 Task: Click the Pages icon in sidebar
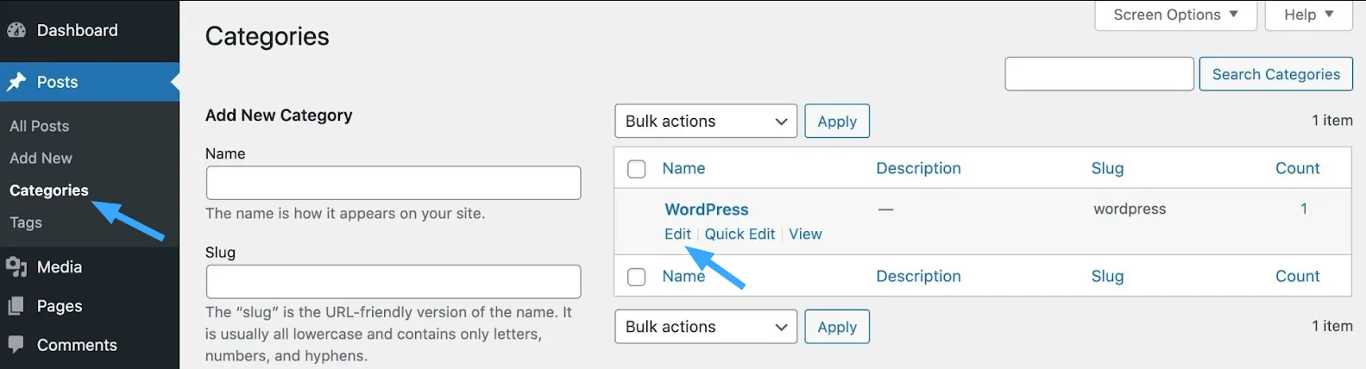[16, 306]
